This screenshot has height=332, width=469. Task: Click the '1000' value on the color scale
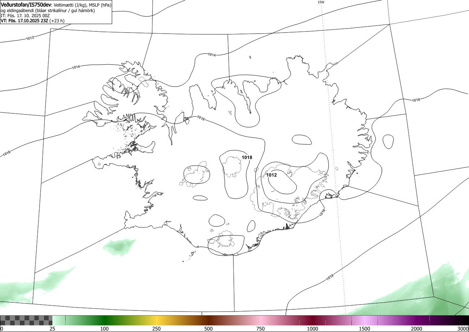coord(313,329)
